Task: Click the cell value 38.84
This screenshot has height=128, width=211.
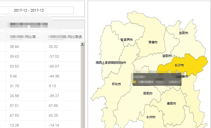Action: pyautogui.click(x=14, y=47)
